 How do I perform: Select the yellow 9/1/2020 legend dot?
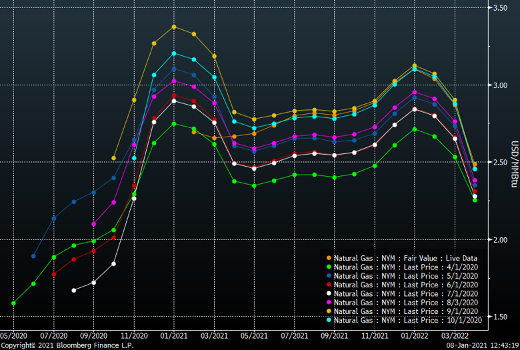pyautogui.click(x=327, y=311)
